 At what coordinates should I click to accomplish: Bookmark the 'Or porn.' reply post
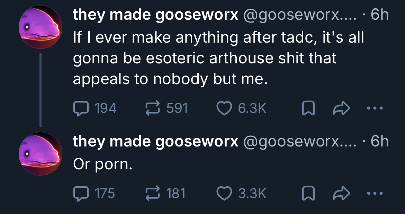(x=308, y=193)
